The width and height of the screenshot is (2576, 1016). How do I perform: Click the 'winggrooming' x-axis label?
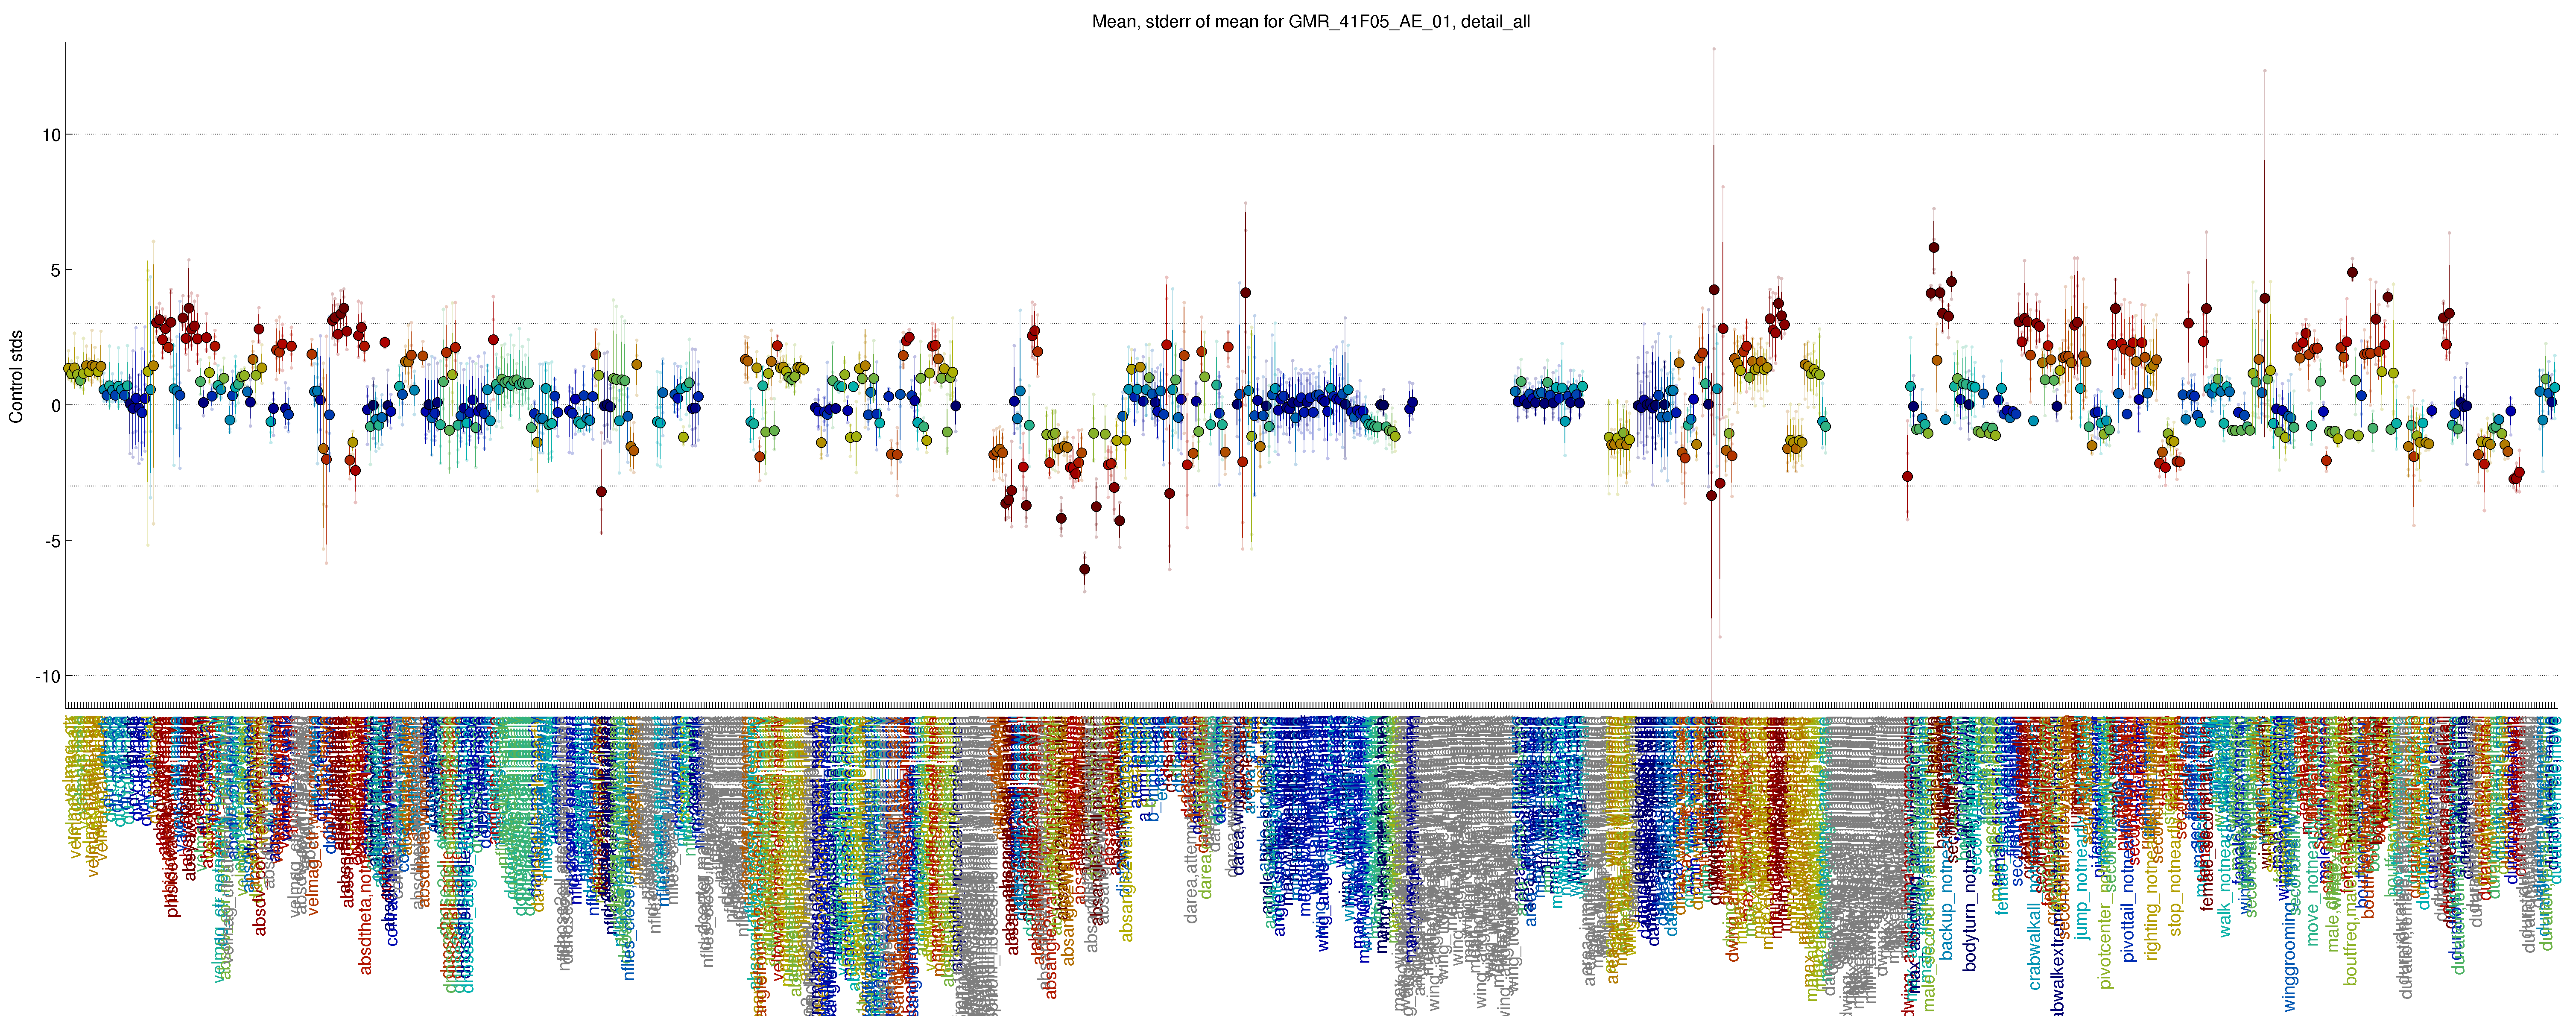[2290, 957]
